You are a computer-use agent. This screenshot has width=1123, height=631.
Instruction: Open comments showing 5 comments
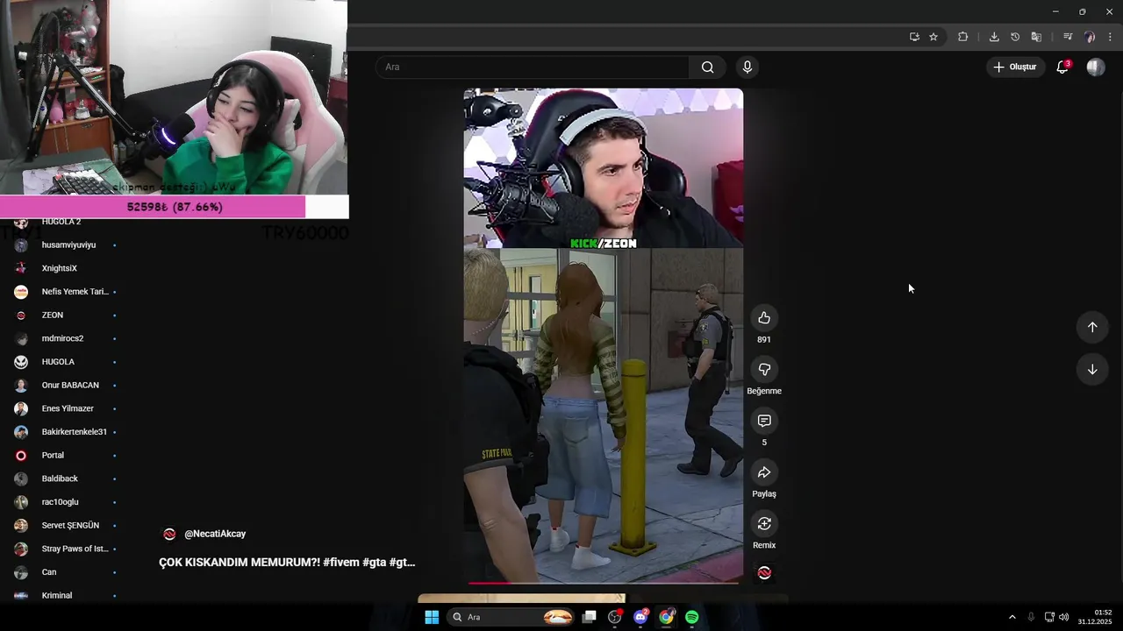click(x=764, y=422)
